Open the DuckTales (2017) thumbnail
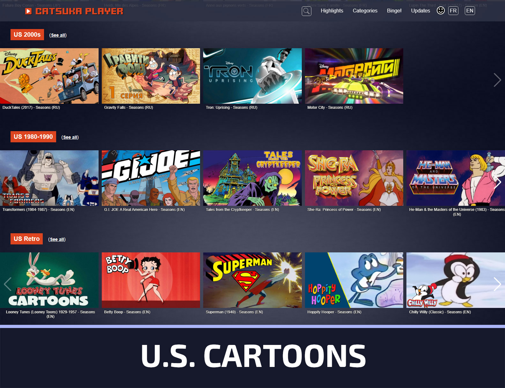Screen dimensions: 505x388 [49, 76]
